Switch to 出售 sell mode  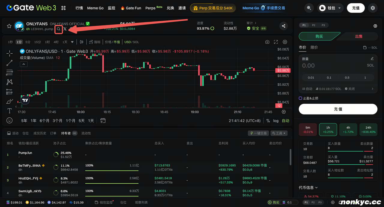pos(359,36)
